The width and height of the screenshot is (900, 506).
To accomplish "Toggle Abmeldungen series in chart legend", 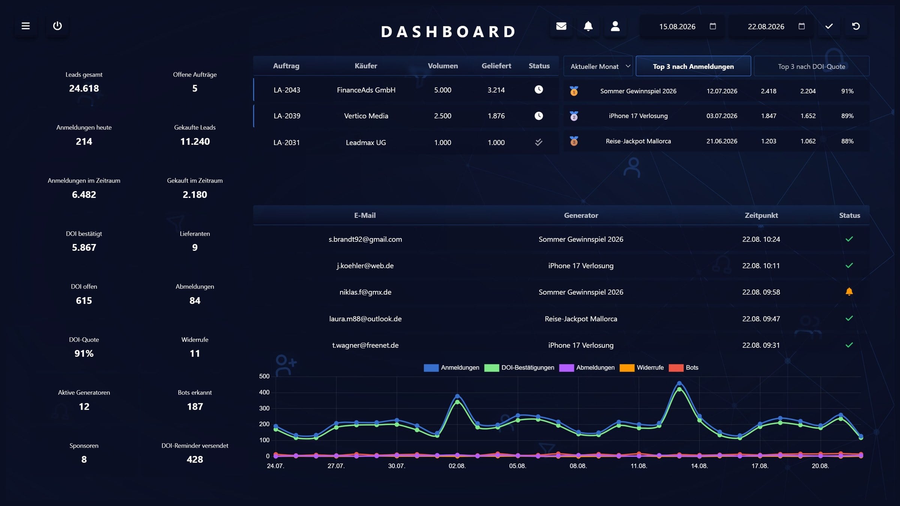I will 587,367.
